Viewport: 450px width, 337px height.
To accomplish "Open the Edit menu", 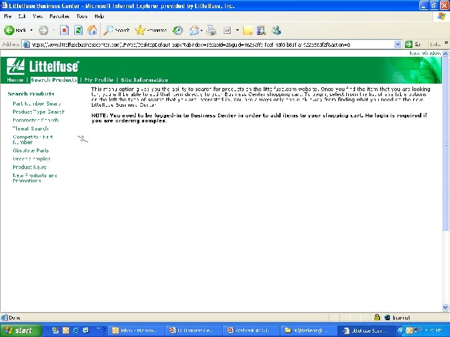I will pyautogui.click(x=22, y=16).
